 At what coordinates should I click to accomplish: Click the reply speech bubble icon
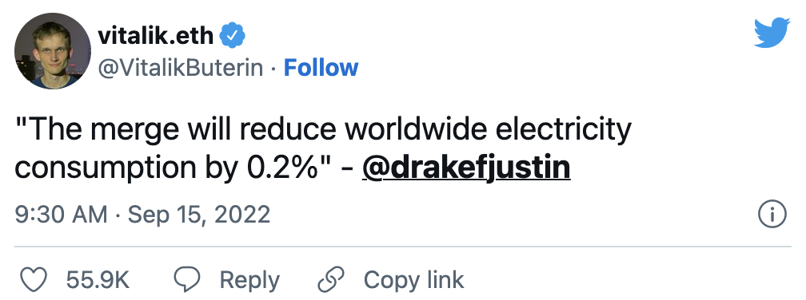(x=187, y=280)
